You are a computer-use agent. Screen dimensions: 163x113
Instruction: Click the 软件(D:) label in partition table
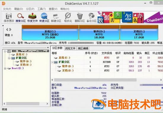point(68,66)
